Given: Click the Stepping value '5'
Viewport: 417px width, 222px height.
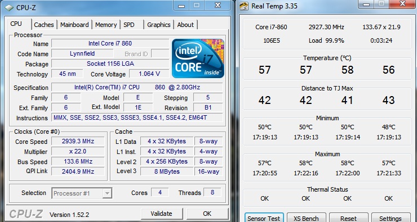Looking at the screenshot, I should (x=208, y=97).
